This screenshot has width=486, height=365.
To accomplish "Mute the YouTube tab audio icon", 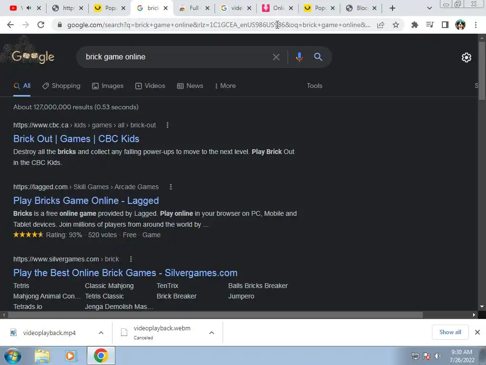I will [x=29, y=8].
